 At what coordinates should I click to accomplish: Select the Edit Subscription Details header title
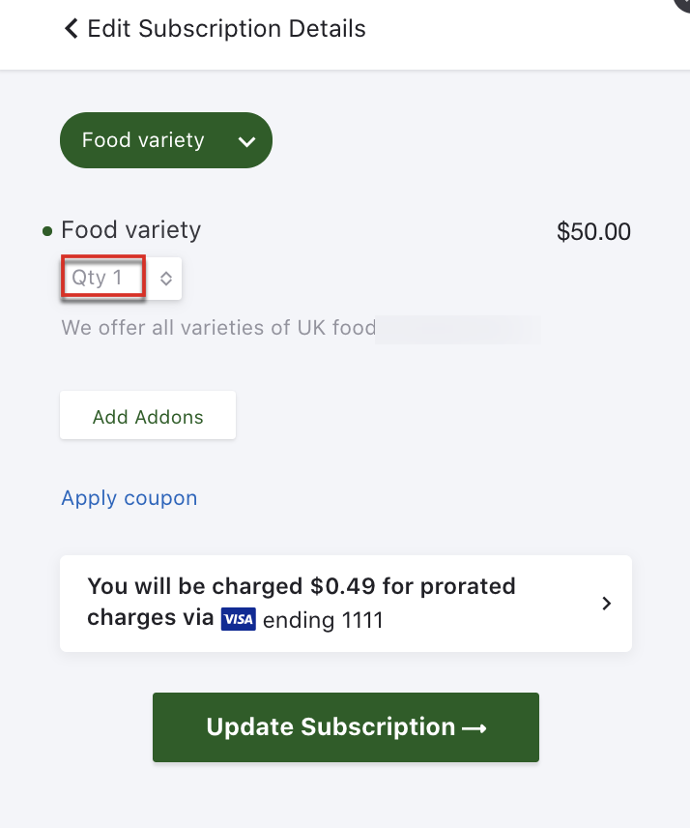click(x=226, y=28)
